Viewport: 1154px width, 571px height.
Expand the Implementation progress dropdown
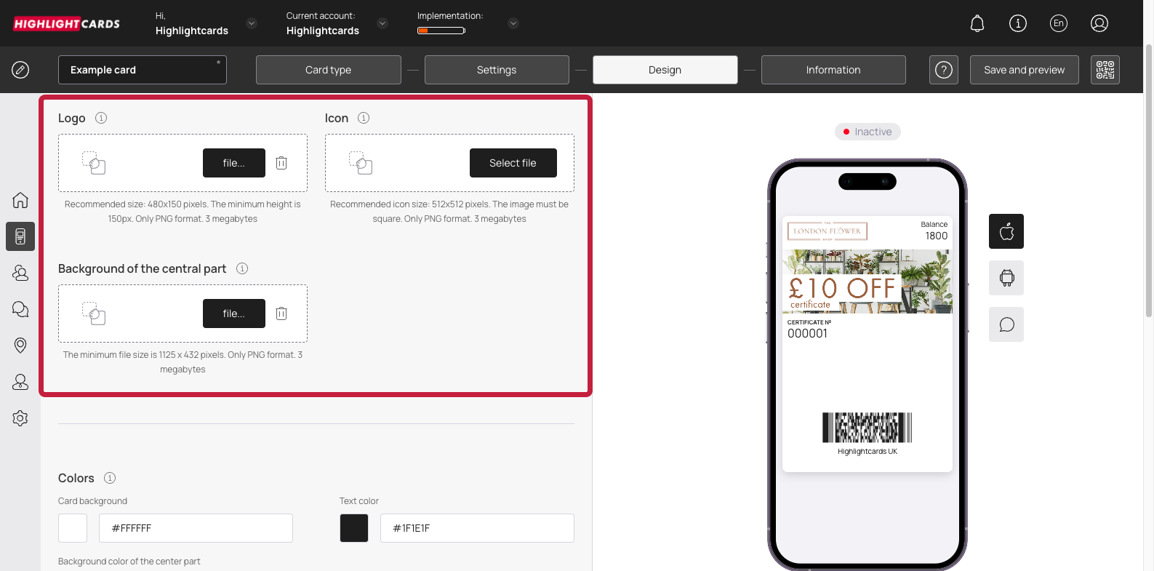tap(513, 23)
